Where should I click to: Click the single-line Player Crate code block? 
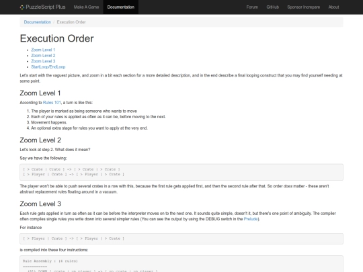(182, 238)
